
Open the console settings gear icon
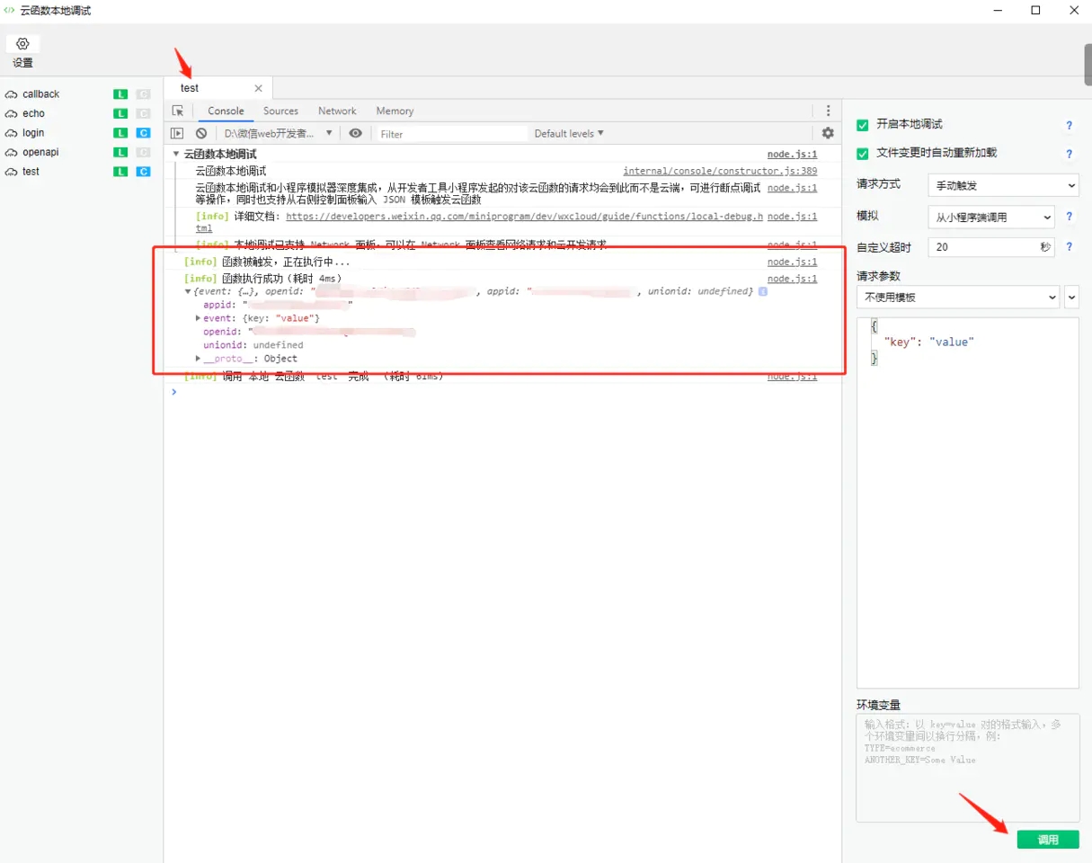coord(828,133)
